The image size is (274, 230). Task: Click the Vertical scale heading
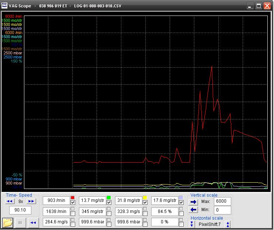[204, 195]
